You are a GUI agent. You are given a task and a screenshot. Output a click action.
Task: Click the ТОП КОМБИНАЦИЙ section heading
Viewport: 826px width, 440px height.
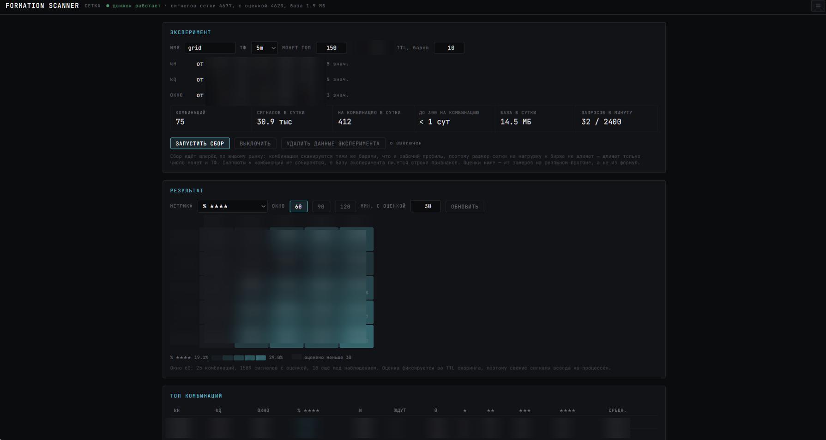tap(196, 396)
